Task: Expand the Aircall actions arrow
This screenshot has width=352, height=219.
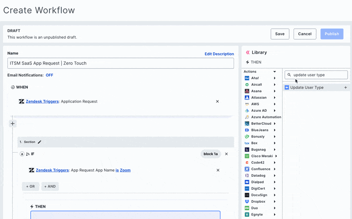Action: click(275, 84)
